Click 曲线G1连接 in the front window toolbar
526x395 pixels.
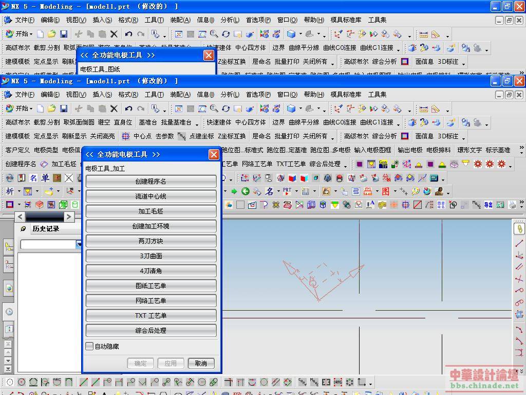coord(377,122)
